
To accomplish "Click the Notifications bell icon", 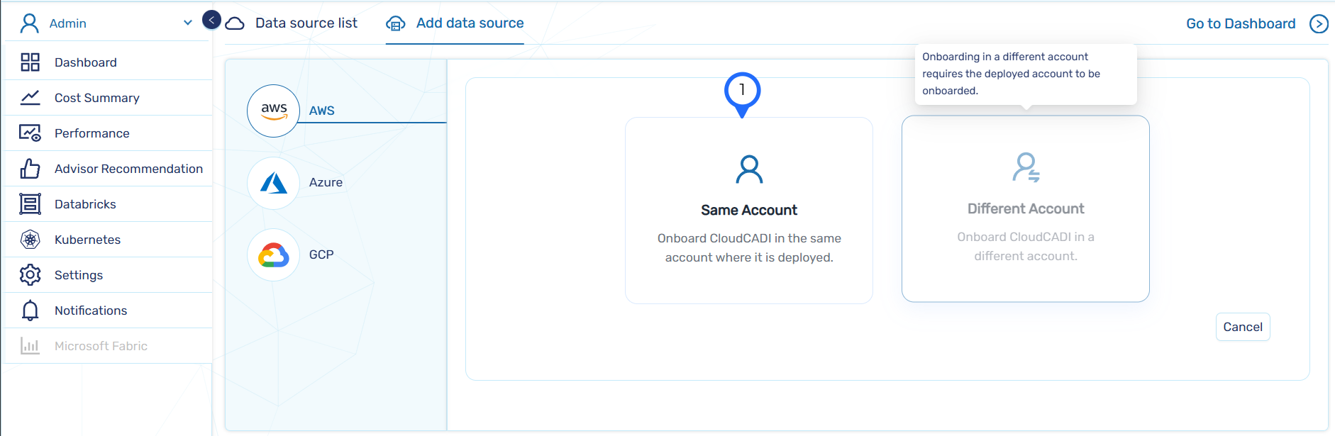I will tap(30, 311).
